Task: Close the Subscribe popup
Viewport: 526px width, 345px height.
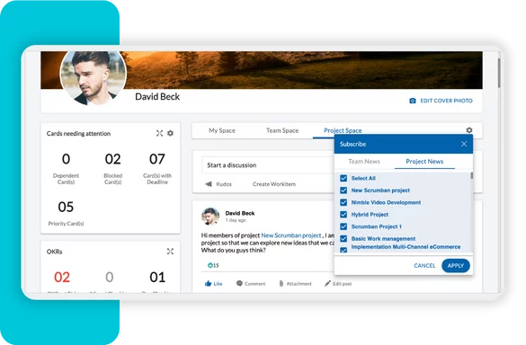Action: tap(464, 144)
